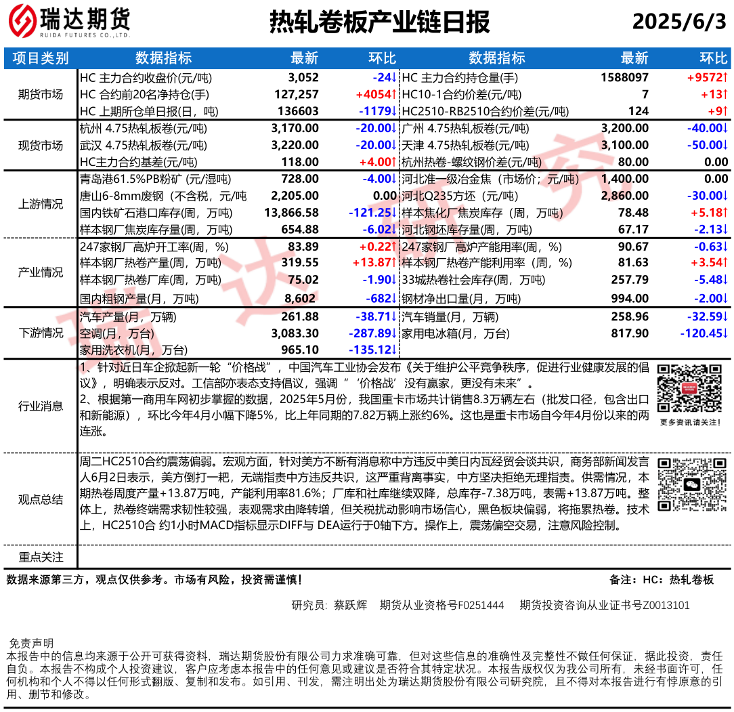Viewport: 734px width, 712px height.
Task: Click the 汽车产量 value 261.88
Action: pyautogui.click(x=300, y=316)
